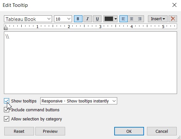181x139 pixels.
Task: Click the Reset button
Action: [19, 131]
